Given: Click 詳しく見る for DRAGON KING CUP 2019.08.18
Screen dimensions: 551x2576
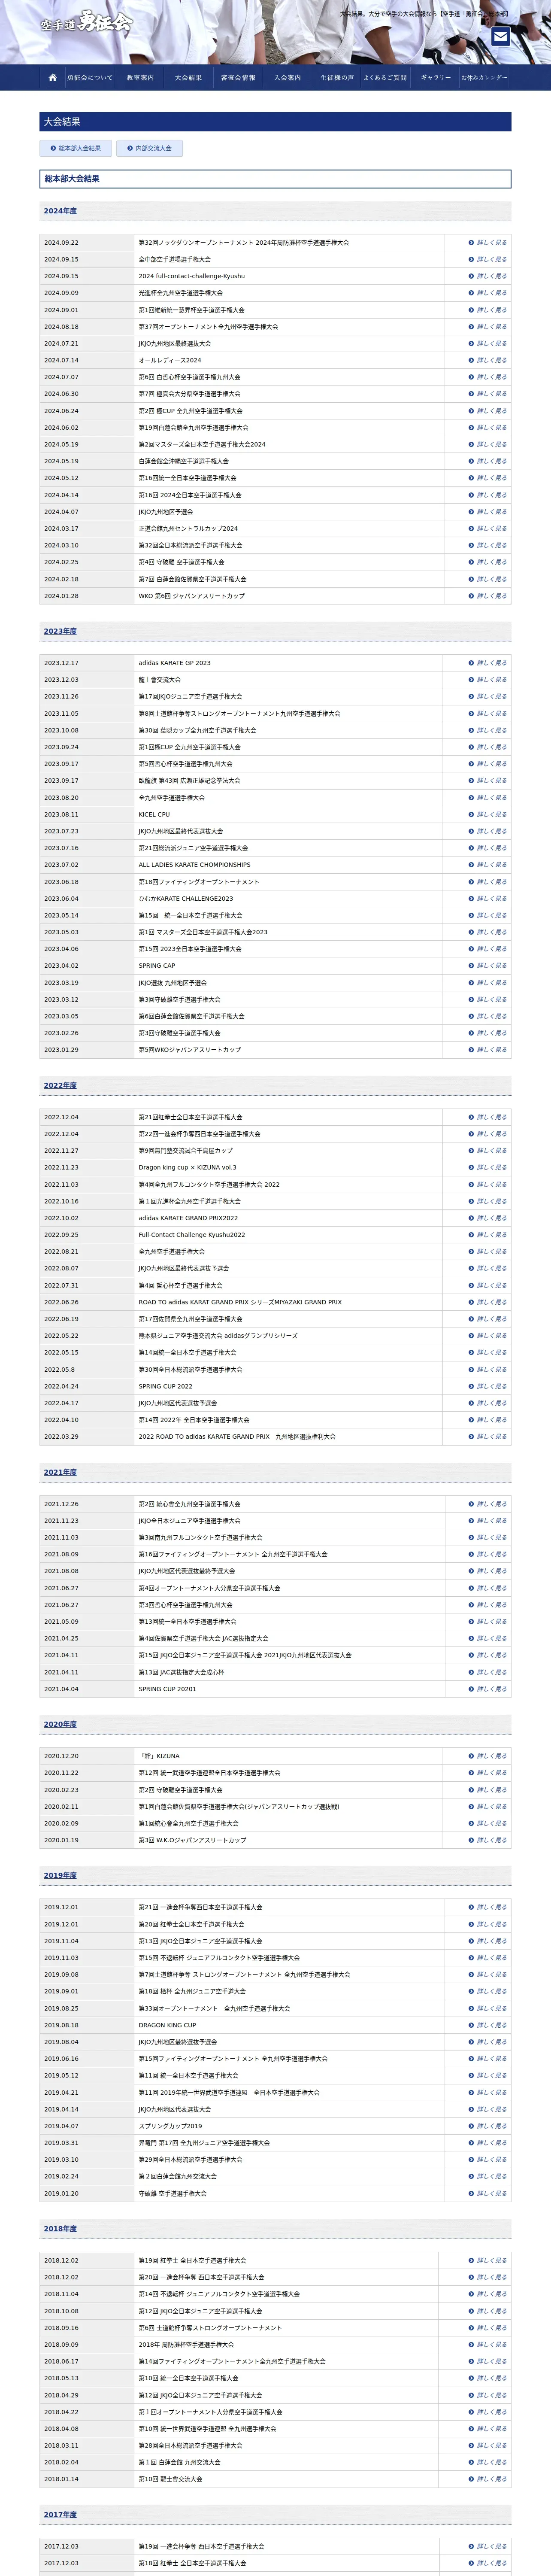Looking at the screenshot, I should tap(488, 2025).
